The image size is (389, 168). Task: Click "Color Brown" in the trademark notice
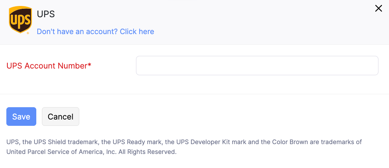tap(291, 142)
